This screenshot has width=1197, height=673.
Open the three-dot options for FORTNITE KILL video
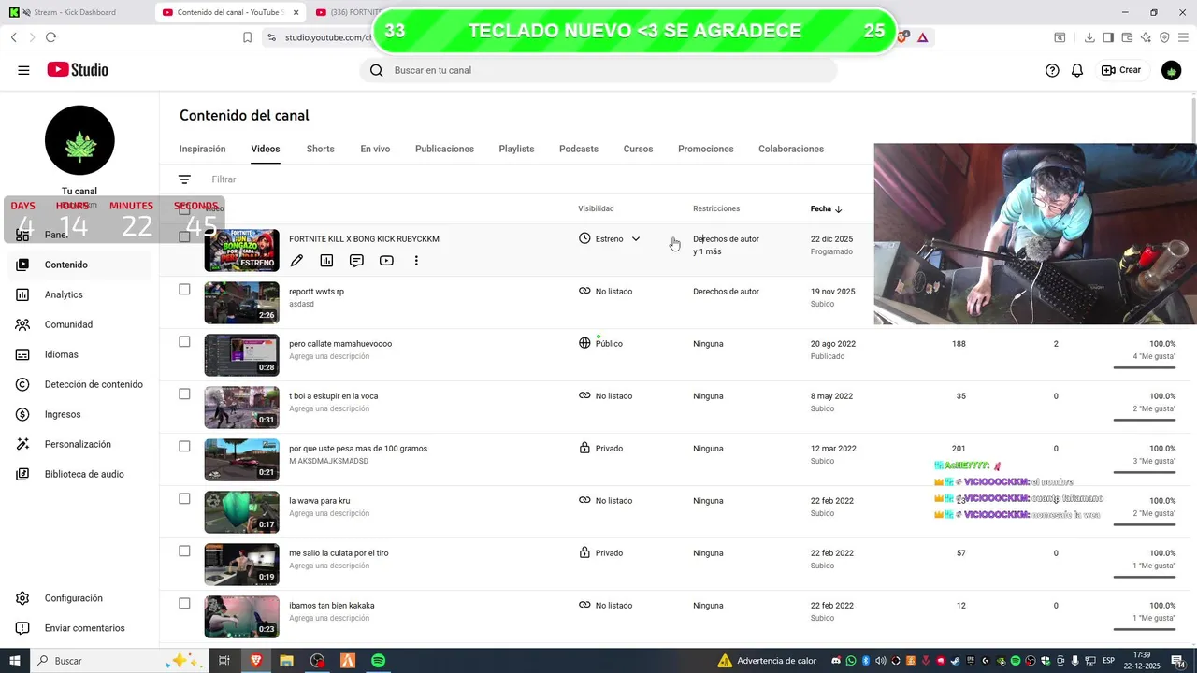click(416, 261)
